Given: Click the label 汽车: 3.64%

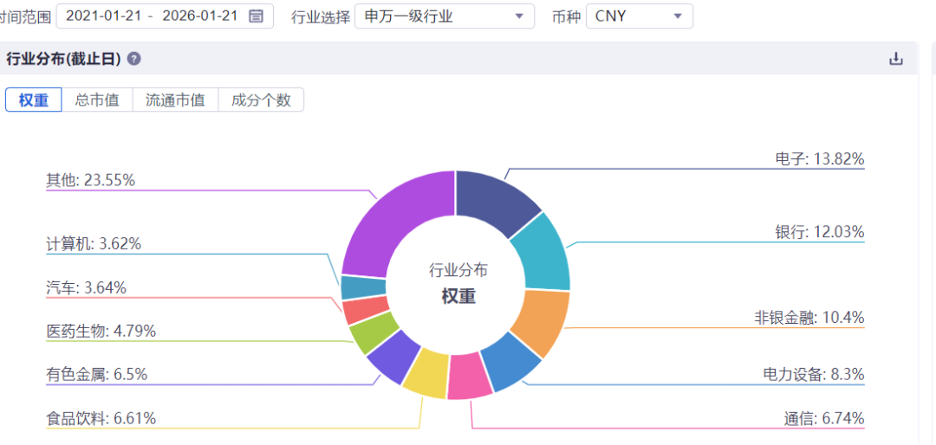Looking at the screenshot, I should (86, 288).
